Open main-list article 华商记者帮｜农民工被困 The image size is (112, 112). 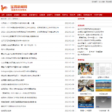click(18, 102)
